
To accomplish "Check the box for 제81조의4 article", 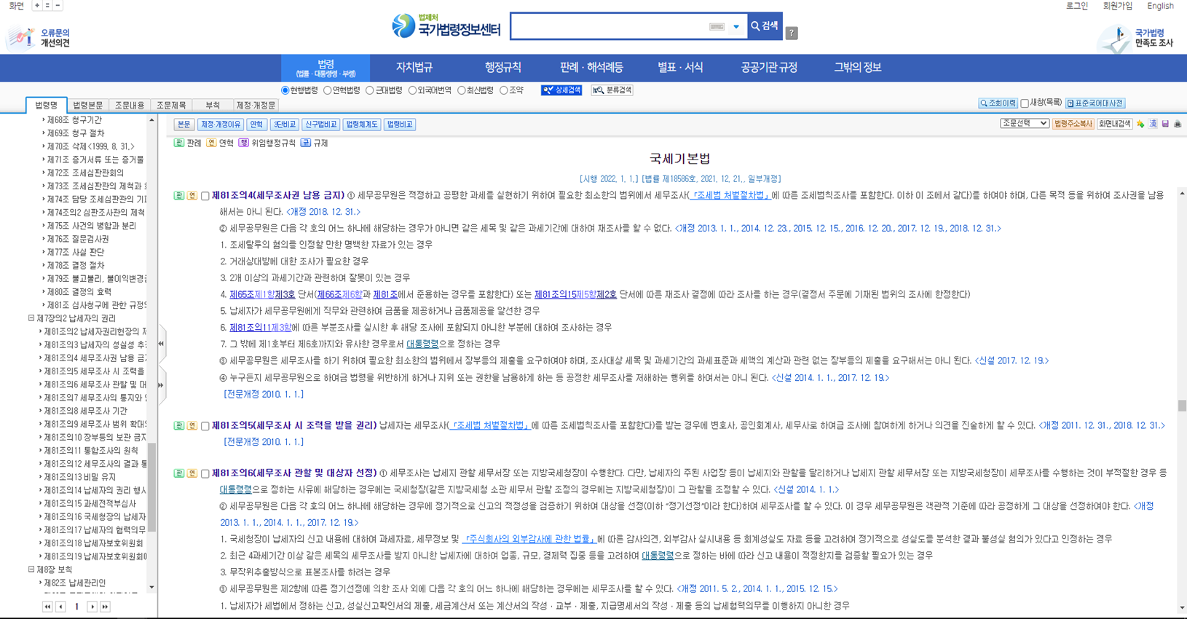I will click(205, 196).
